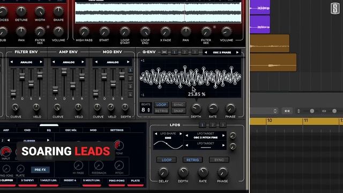Toggle LFO SYNC button
The width and height of the screenshot is (343, 193).
point(219,160)
